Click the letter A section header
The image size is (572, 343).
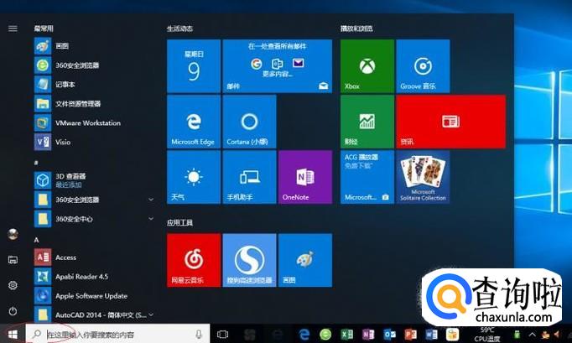[36, 240]
